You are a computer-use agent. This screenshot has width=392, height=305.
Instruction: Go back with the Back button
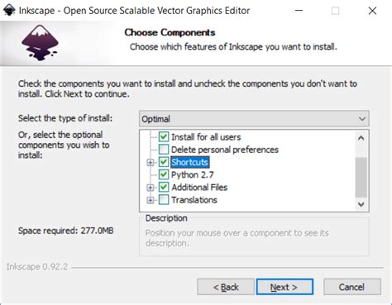[226, 287]
